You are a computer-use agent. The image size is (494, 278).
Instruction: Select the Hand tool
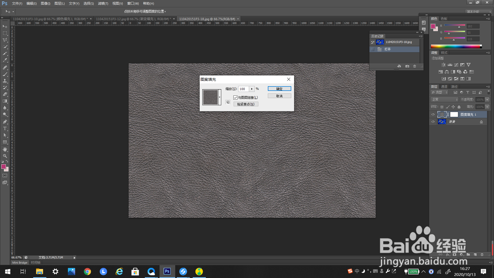(5, 149)
